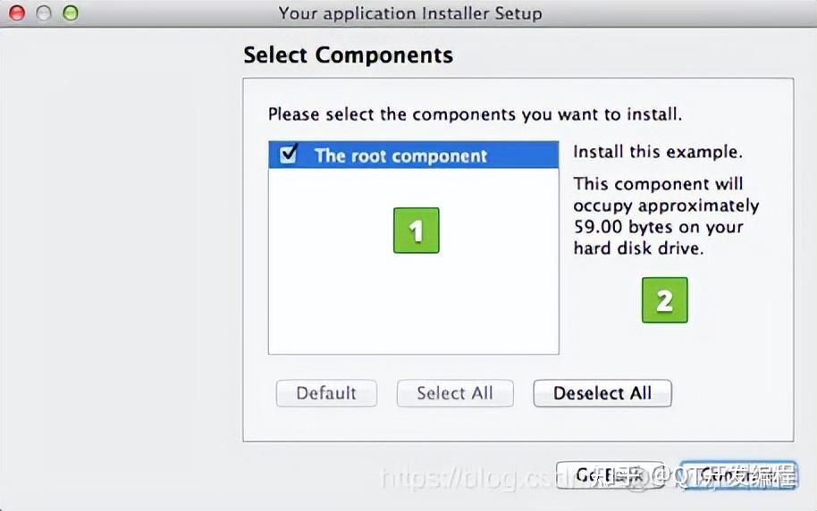Click the Select Components heading
This screenshot has width=817, height=511.
(x=348, y=55)
